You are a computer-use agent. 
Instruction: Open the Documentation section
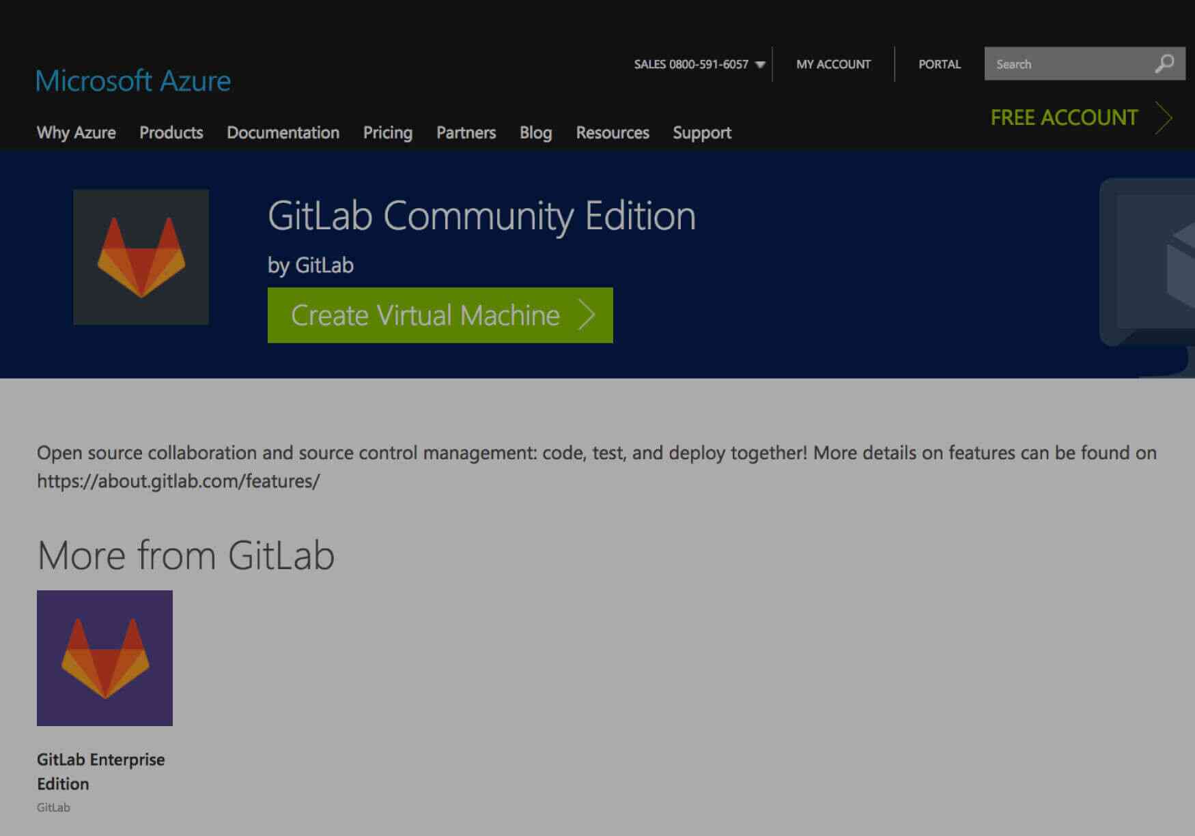(x=283, y=132)
